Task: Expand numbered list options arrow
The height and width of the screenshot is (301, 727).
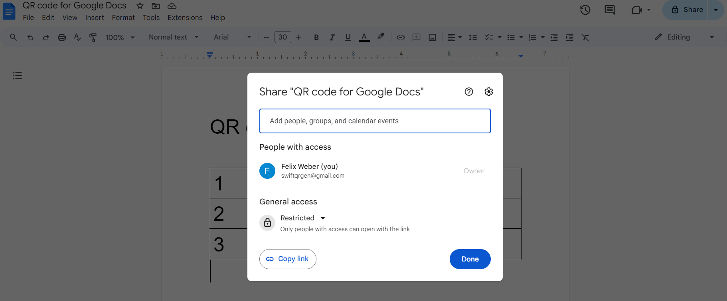Action: coord(543,37)
